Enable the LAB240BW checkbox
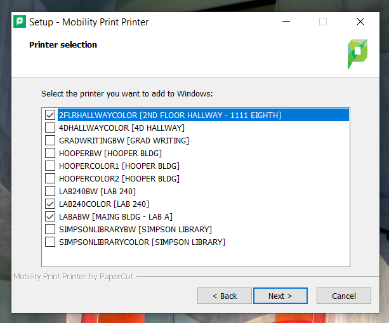Image resolution: width=389 pixels, height=323 pixels. tap(50, 191)
